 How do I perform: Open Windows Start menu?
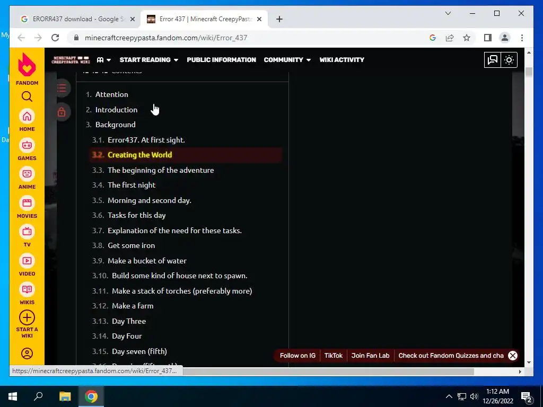[13, 396]
